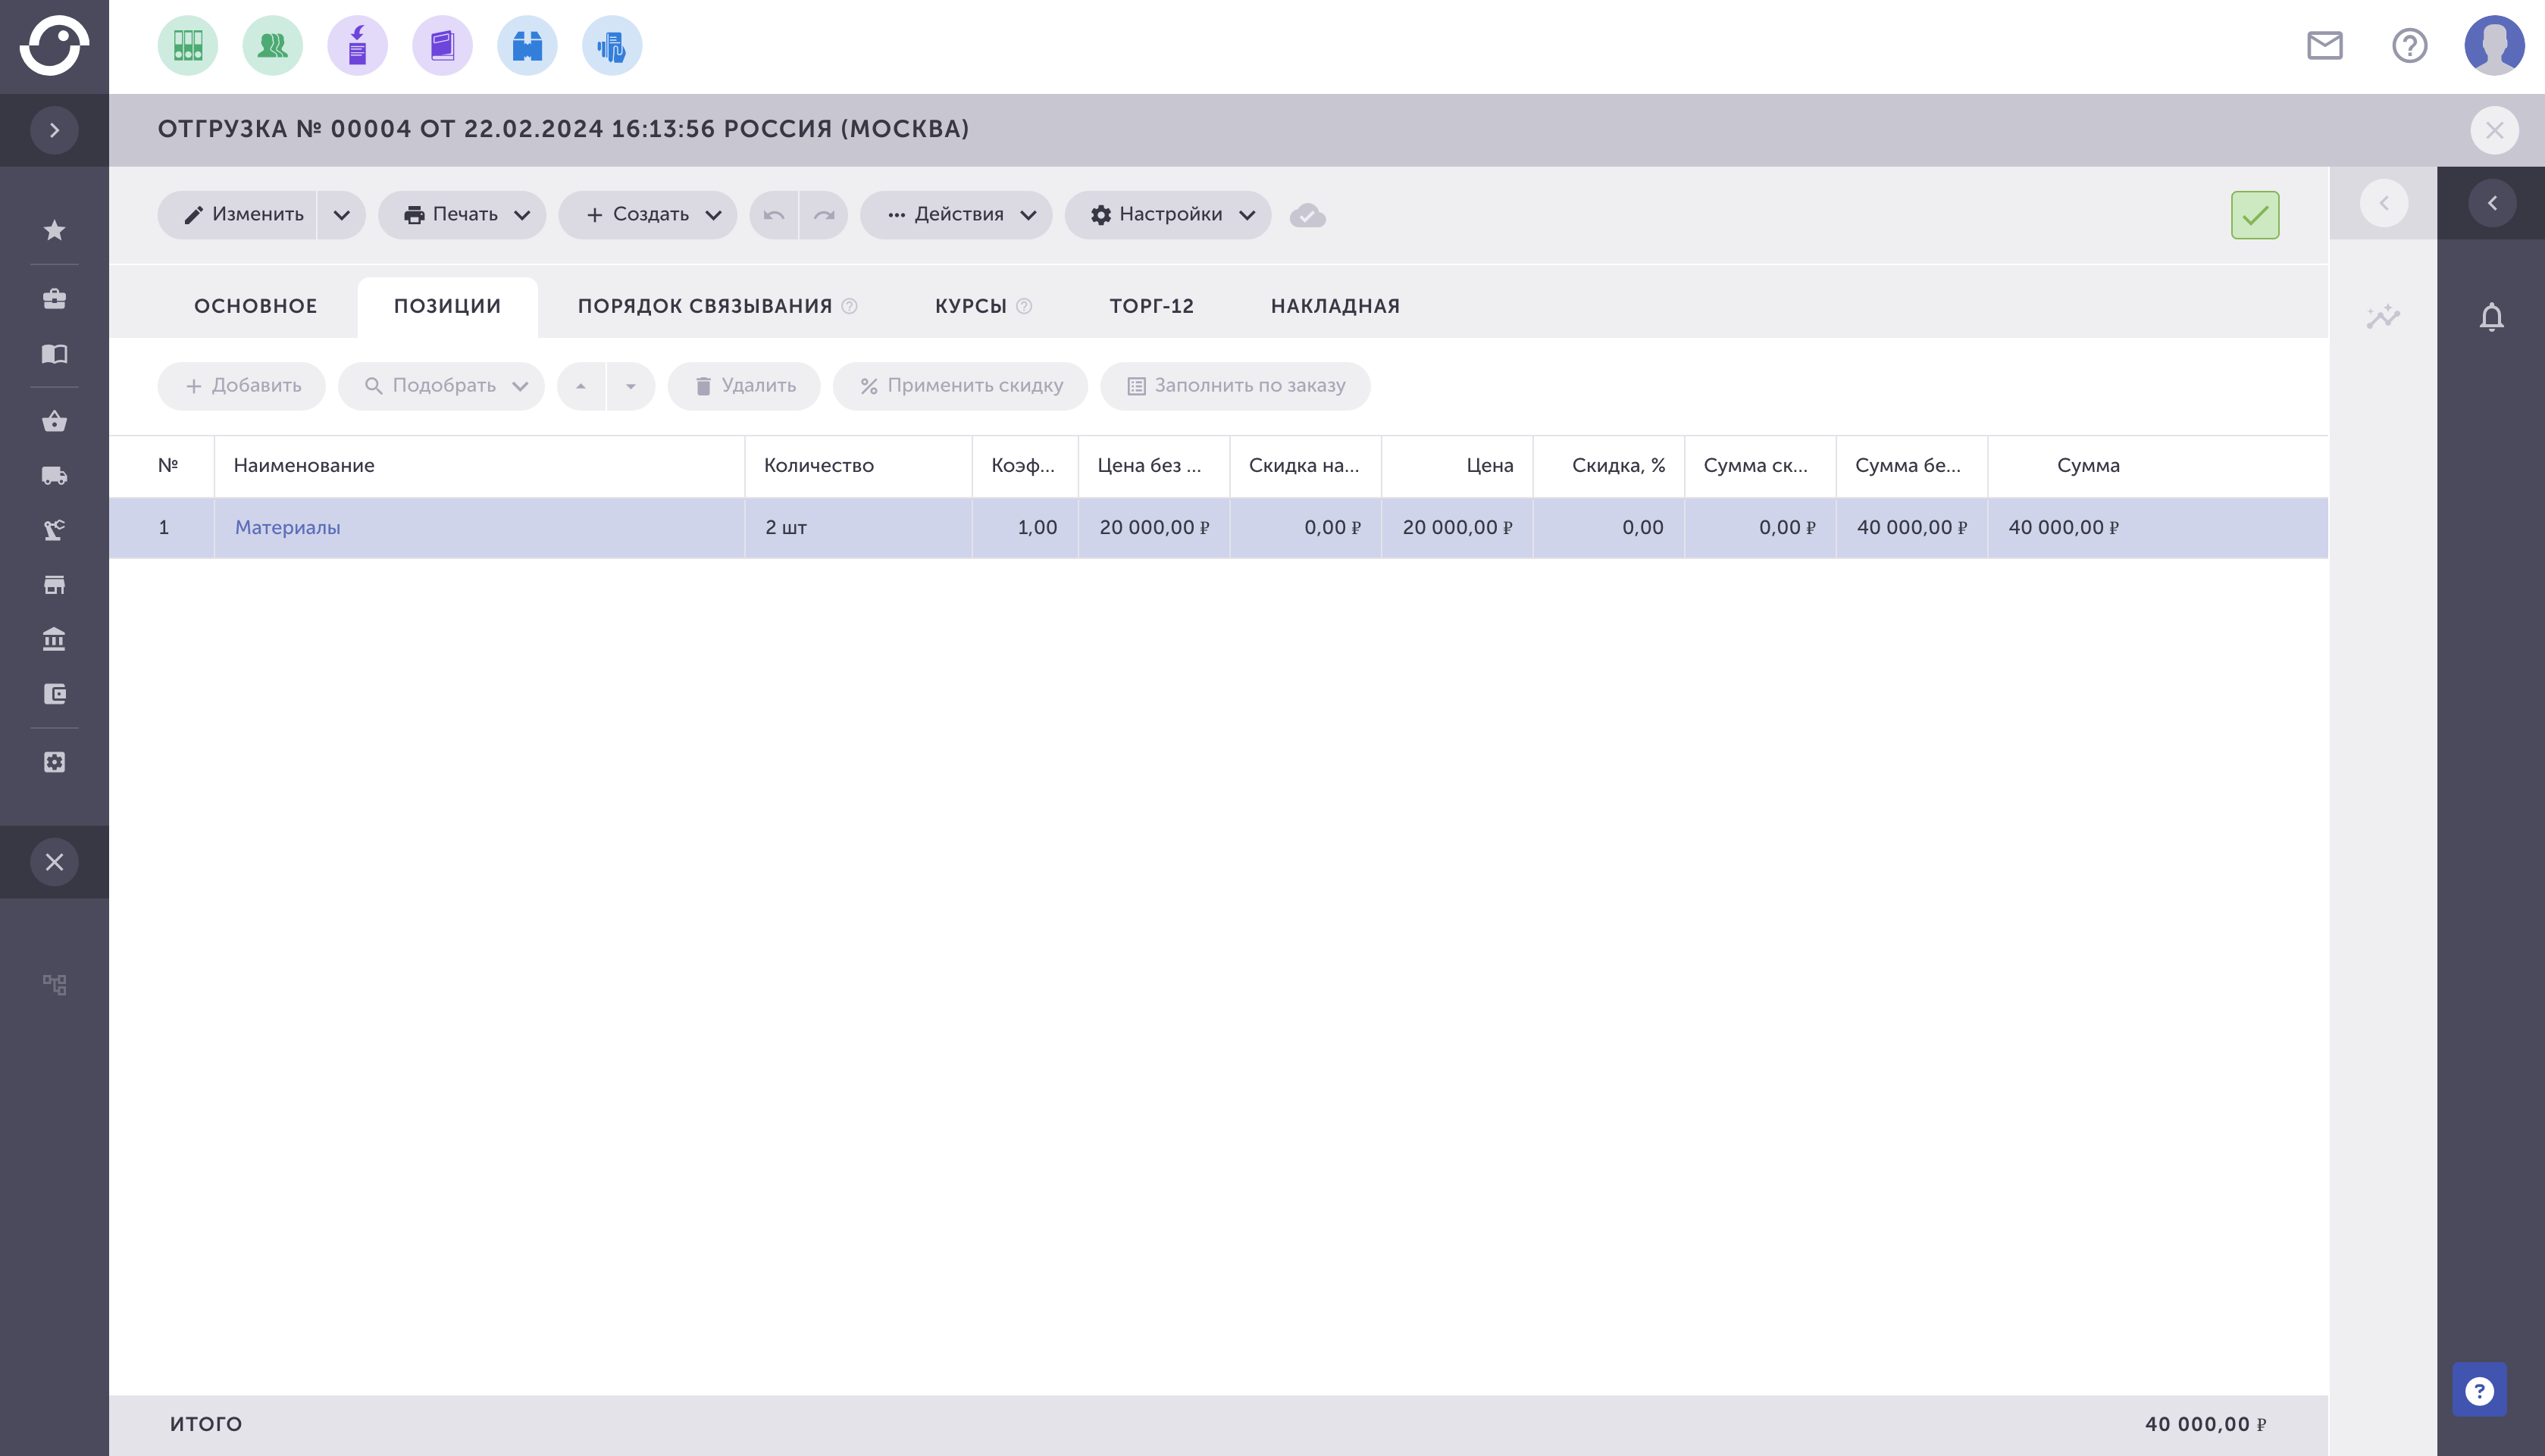2545x1456 pixels.
Task: Open the gear settings section in sidebar
Action: pyautogui.click(x=54, y=762)
